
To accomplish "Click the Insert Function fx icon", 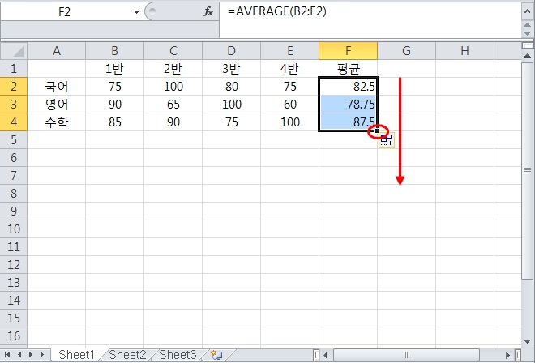I will tap(208, 11).
